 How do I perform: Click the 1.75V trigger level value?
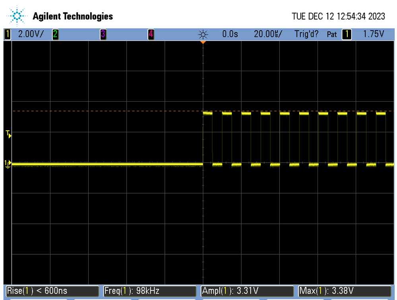tap(374, 34)
